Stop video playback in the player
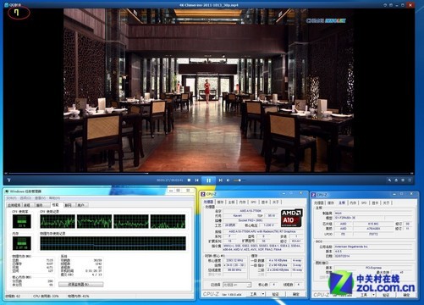This screenshot has width=424, height=305. coord(189,180)
